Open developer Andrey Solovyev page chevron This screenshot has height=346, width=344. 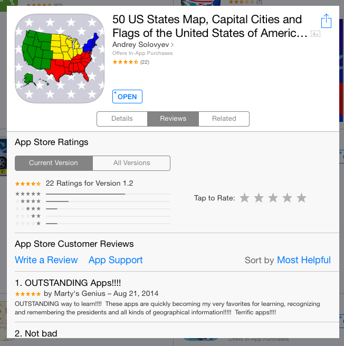(x=172, y=45)
